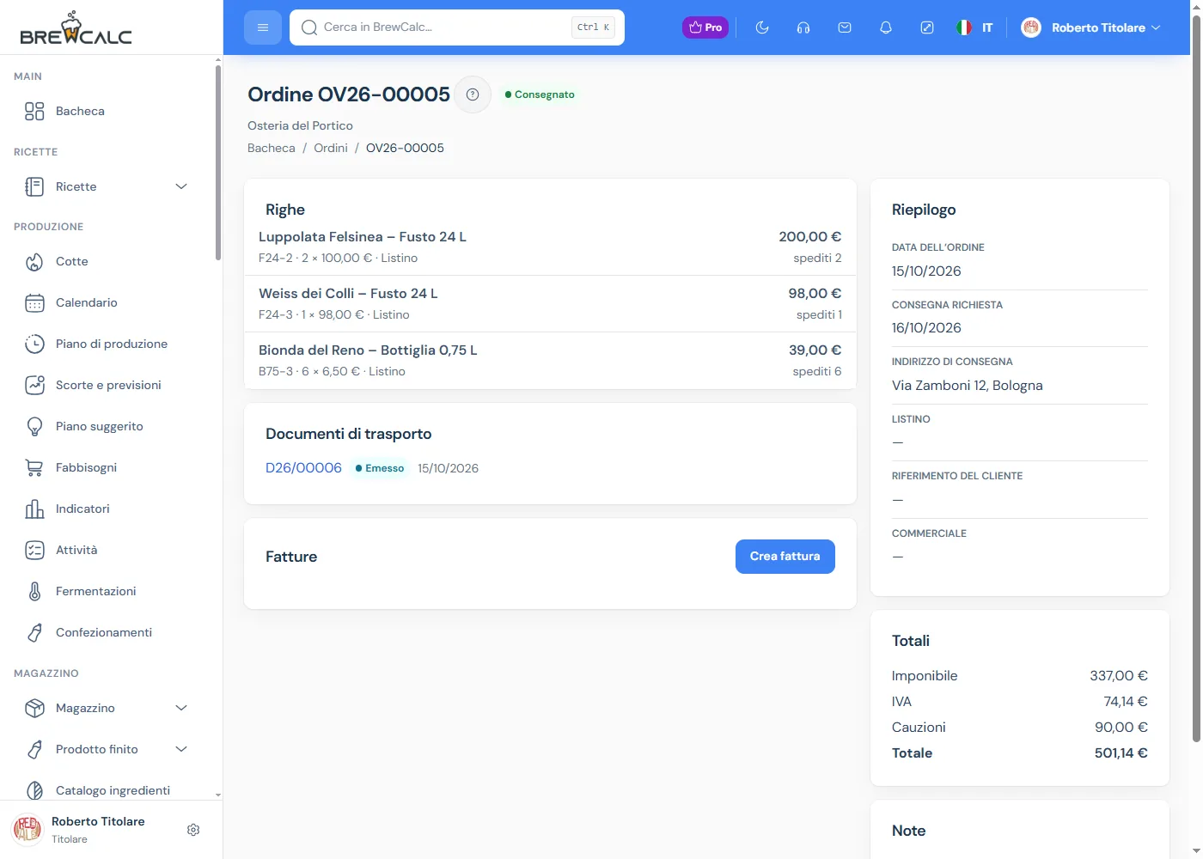The image size is (1203, 859).
Task: Click the Crea fattura button
Action: 785,557
